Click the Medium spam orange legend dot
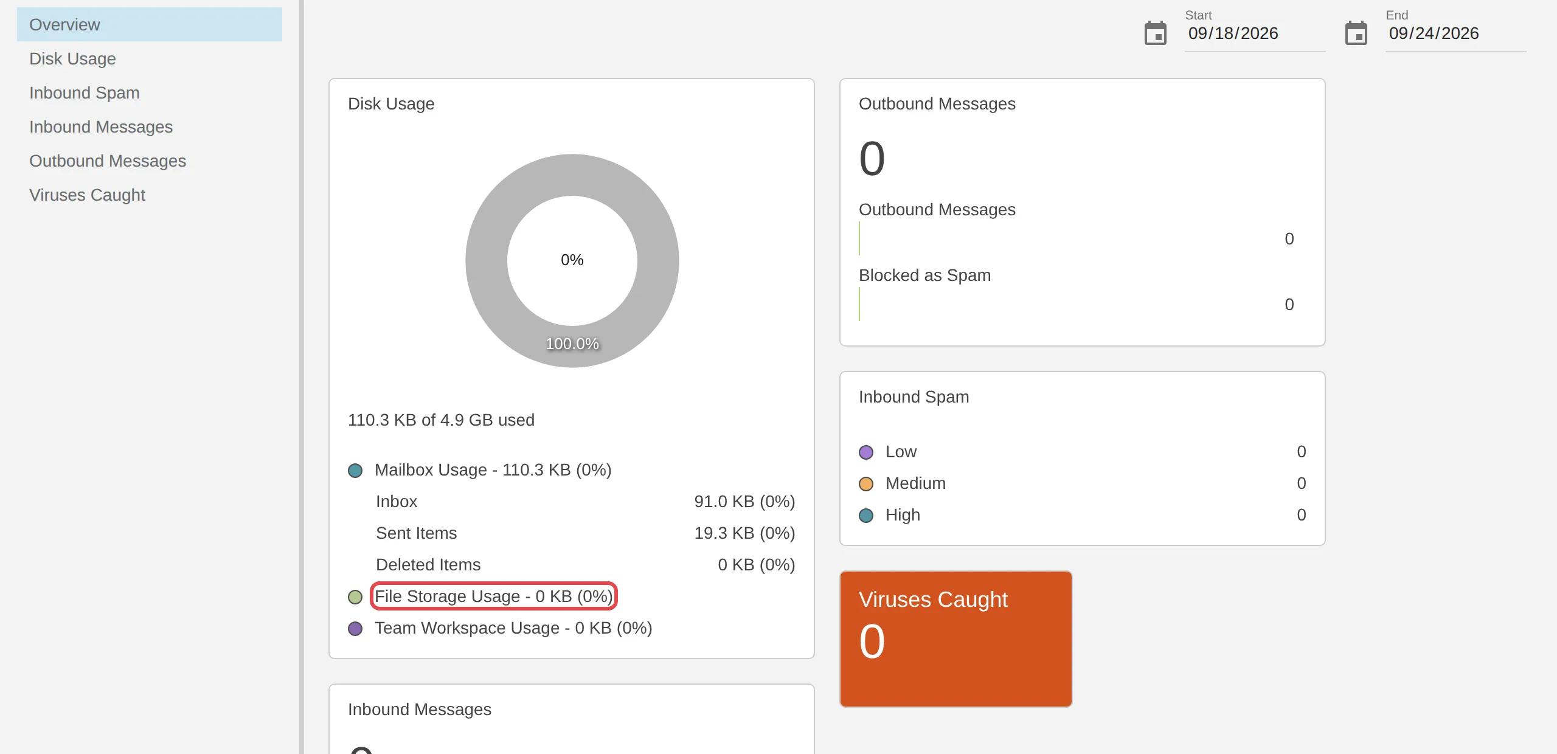This screenshot has width=1557, height=754. tap(866, 484)
